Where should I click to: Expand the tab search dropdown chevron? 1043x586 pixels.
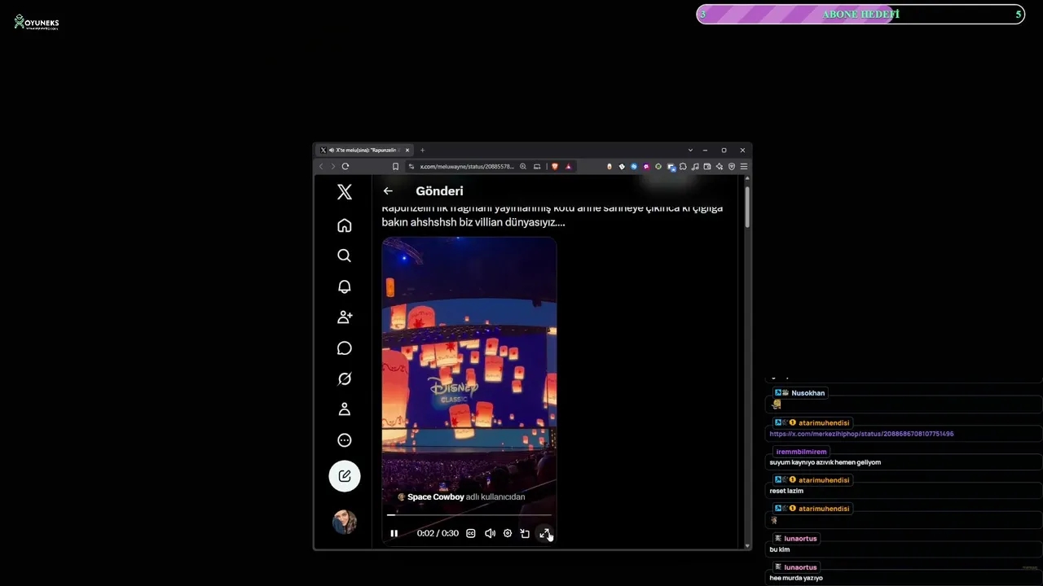690,151
